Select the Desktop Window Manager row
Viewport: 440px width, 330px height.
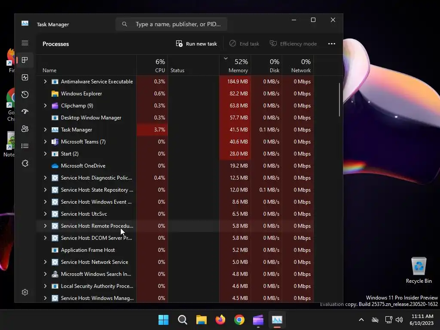(x=175, y=118)
